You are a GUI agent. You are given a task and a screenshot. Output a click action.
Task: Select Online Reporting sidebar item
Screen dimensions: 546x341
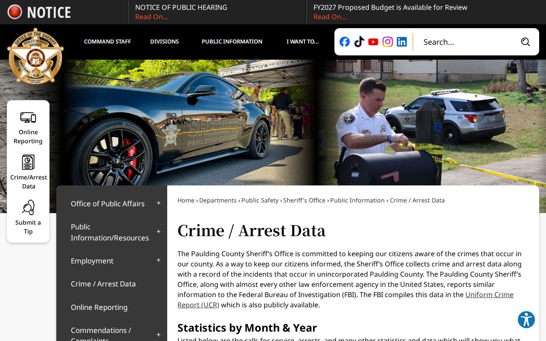[x=99, y=307]
